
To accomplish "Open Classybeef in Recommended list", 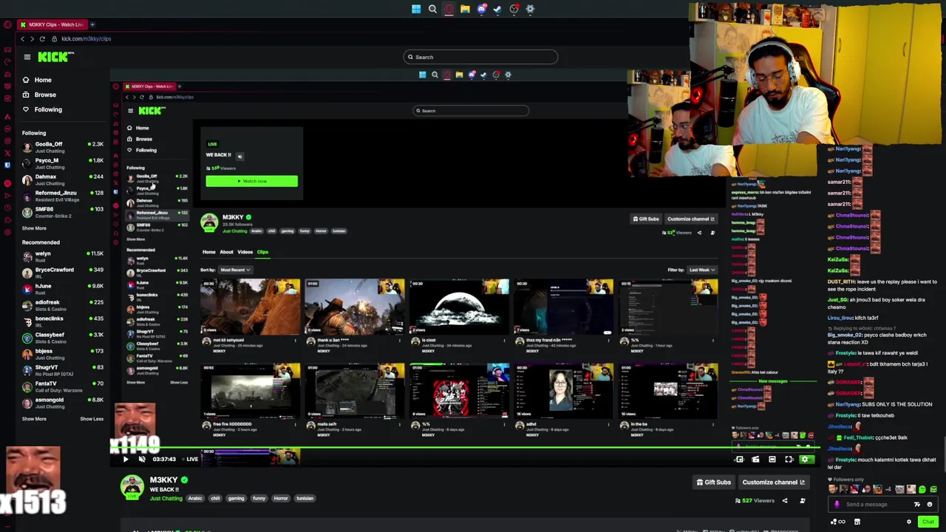I will (63, 338).
